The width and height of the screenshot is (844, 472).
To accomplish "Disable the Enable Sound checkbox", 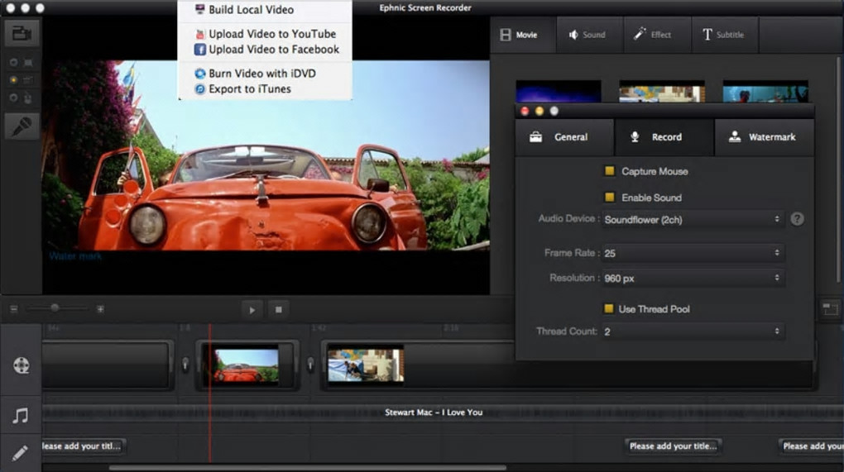I will pos(610,198).
